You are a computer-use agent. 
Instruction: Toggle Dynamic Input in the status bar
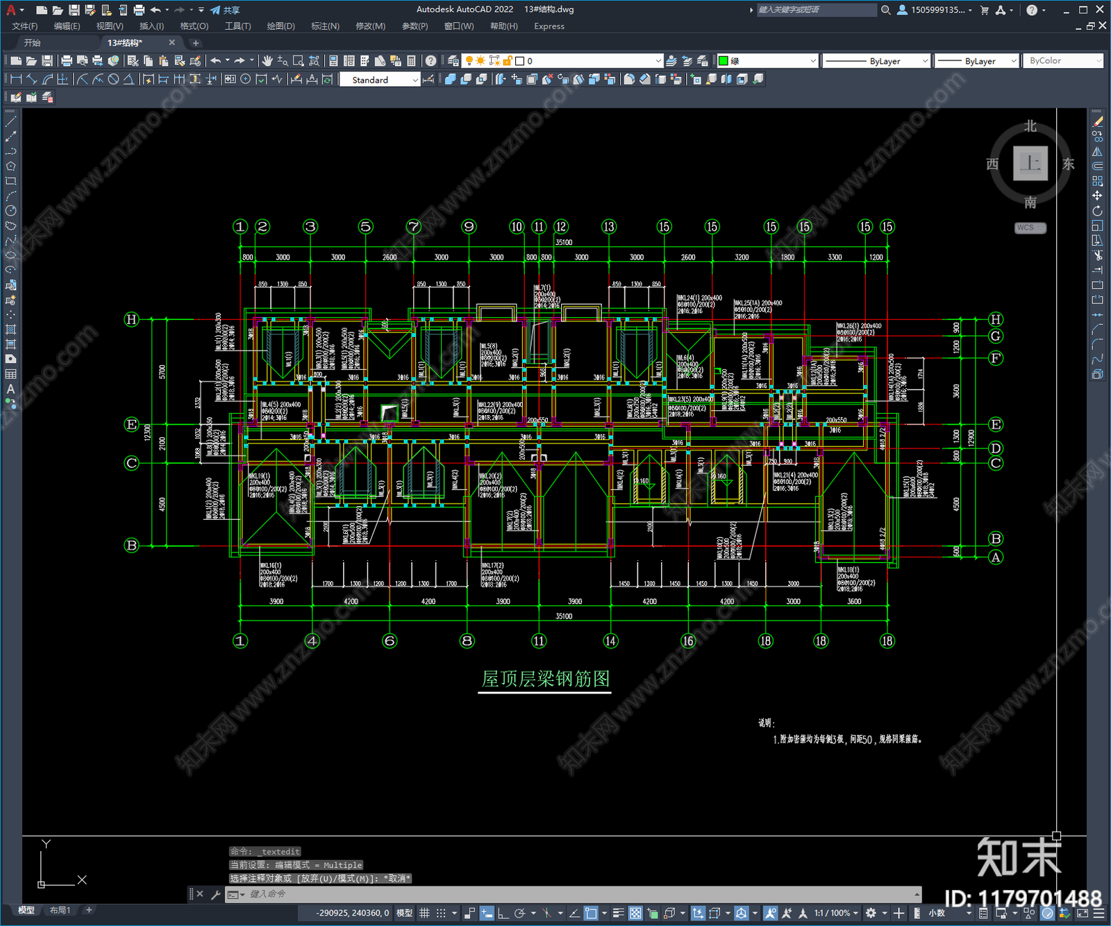tap(487, 913)
